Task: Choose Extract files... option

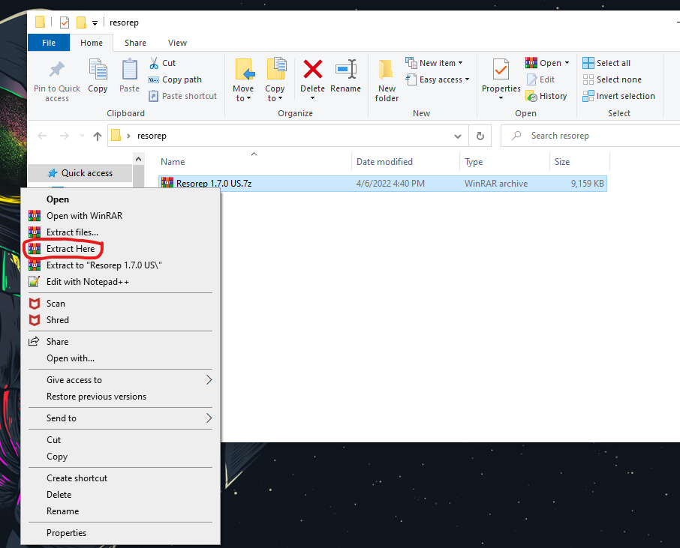Action: (121, 232)
